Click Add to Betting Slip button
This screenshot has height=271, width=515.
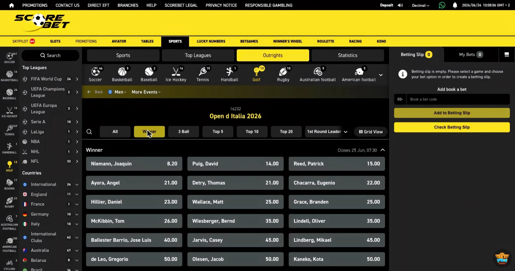tap(452, 113)
